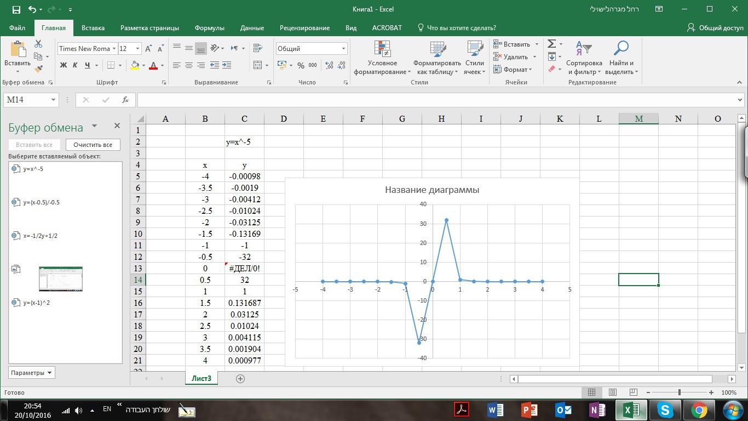Expand the Times New Roman font dropdown
The image size is (748, 421).
(114, 49)
